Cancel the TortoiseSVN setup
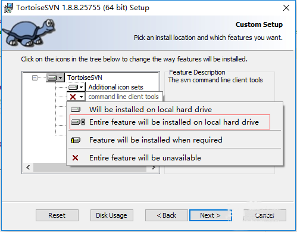Image resolution: width=297 pixels, height=232 pixels. [265, 215]
